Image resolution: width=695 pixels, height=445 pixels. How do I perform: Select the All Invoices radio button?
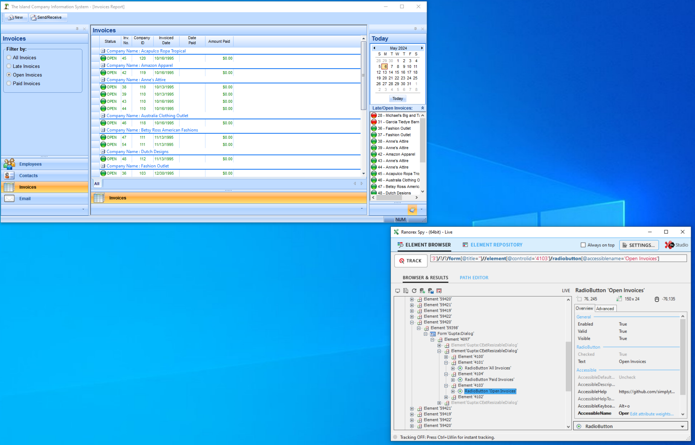coord(9,57)
